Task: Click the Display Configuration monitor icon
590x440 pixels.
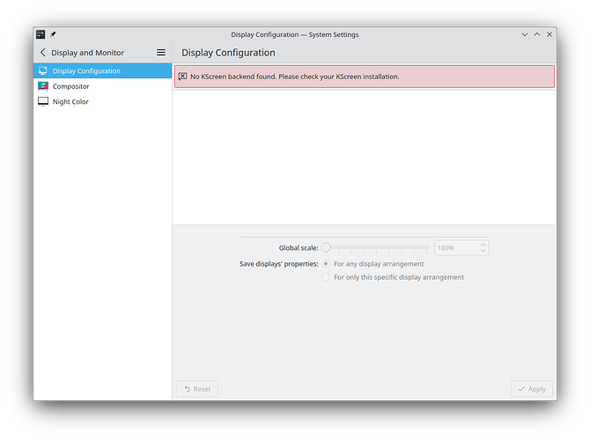Action: point(43,71)
